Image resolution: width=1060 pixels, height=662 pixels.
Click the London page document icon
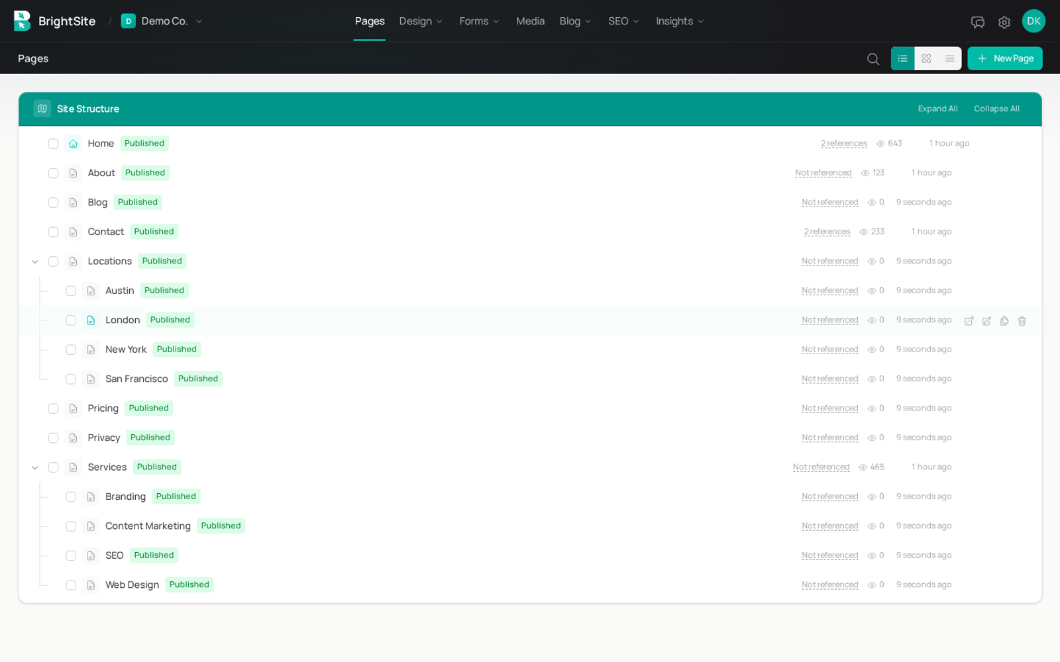tap(91, 320)
